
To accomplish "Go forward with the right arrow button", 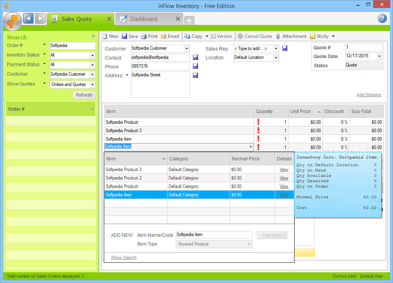I will [x=40, y=18].
